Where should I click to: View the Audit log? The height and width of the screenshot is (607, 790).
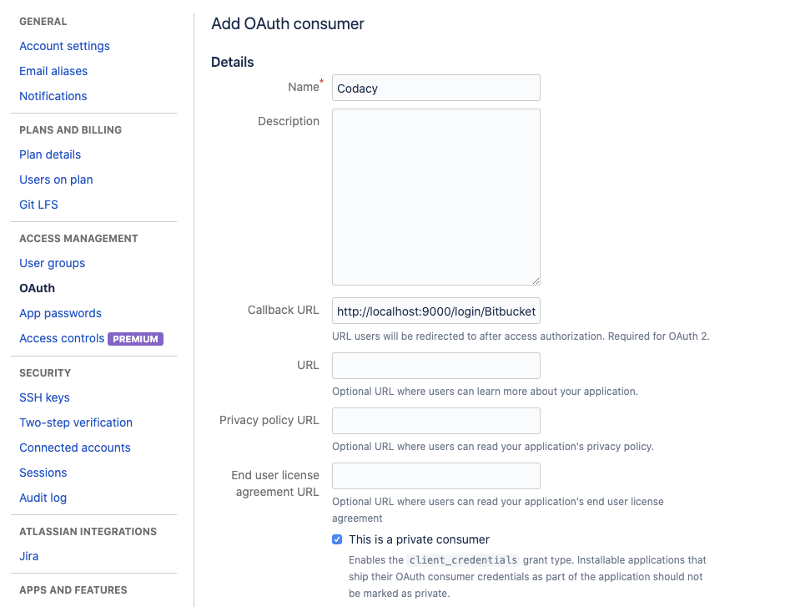[x=43, y=498]
